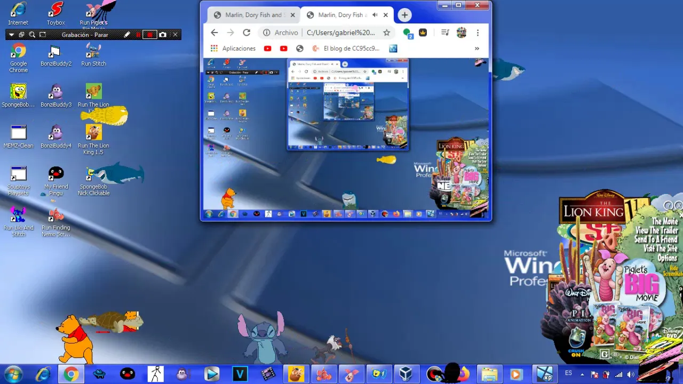Select Run Finding Nemo Screensaver shortcut

(x=55, y=222)
